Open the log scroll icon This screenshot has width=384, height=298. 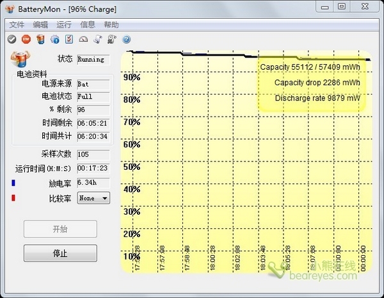(98, 39)
